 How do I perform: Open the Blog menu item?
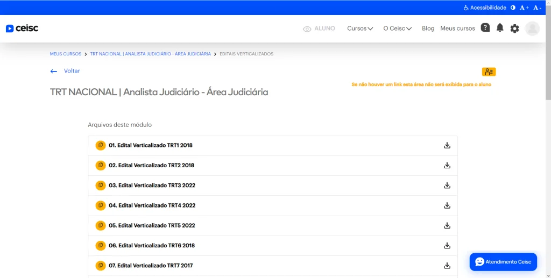click(428, 28)
